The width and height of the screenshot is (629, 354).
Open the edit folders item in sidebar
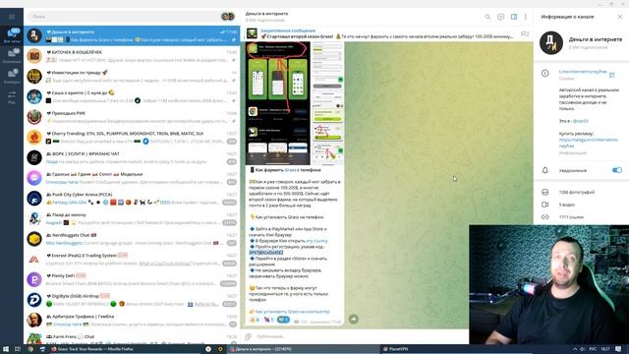pos(12,97)
